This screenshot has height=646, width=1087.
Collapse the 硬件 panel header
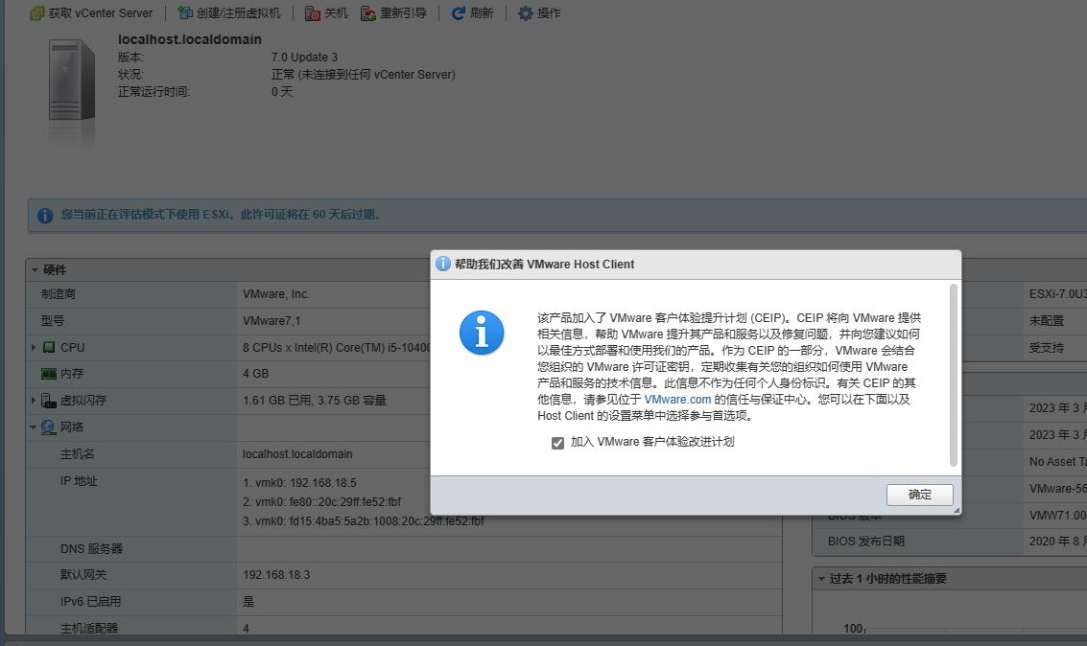35,268
